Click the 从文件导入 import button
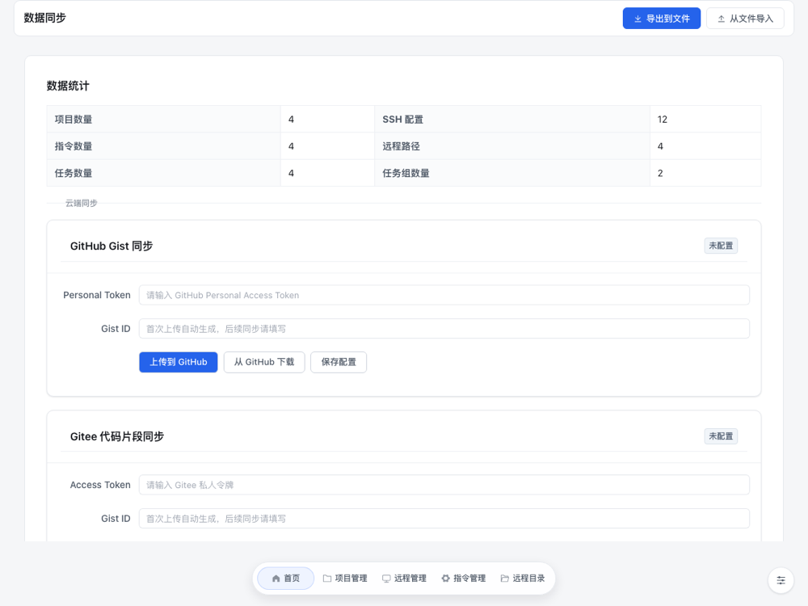This screenshot has height=606, width=808. pyautogui.click(x=745, y=19)
